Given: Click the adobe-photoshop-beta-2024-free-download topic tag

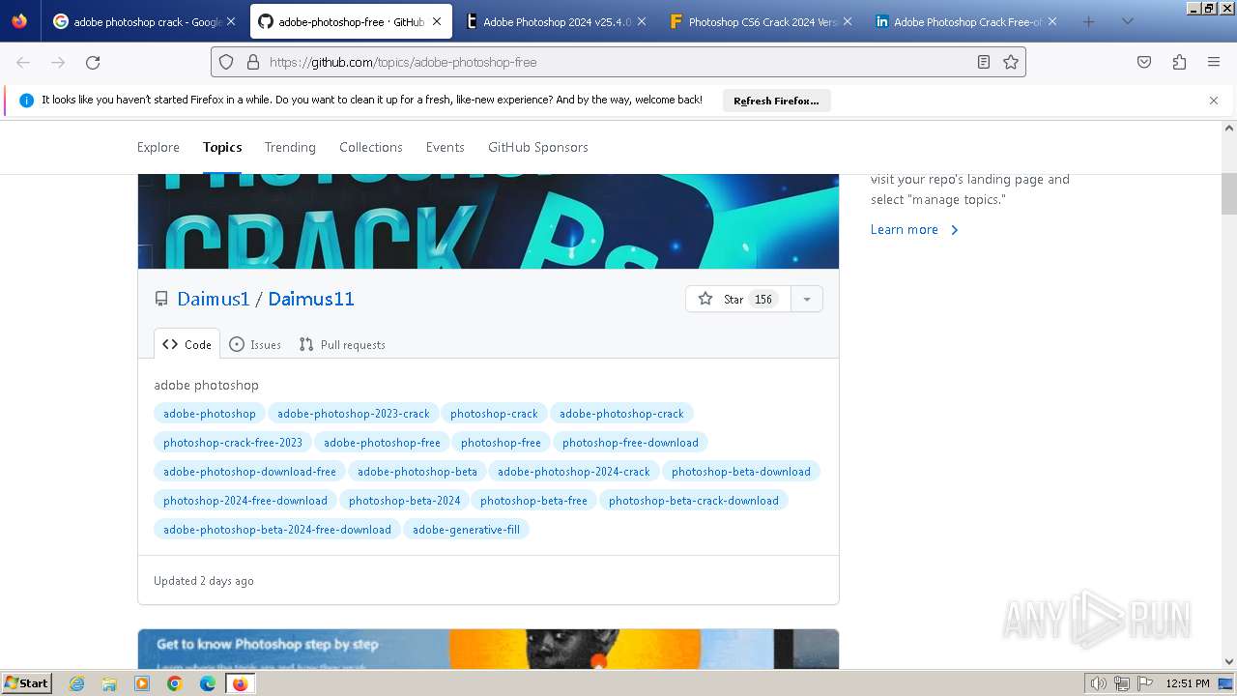Looking at the screenshot, I should pyautogui.click(x=277, y=530).
